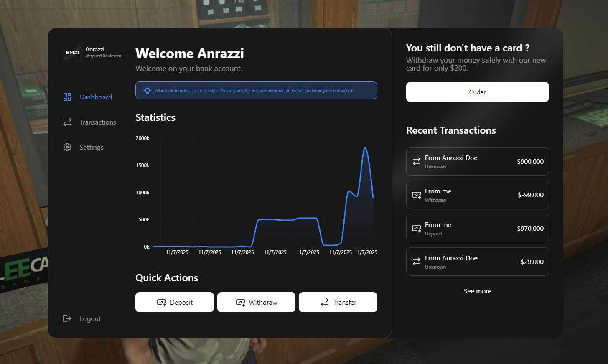The image size is (608, 364).
Task: Click the Logout door icon
Action: (67, 318)
